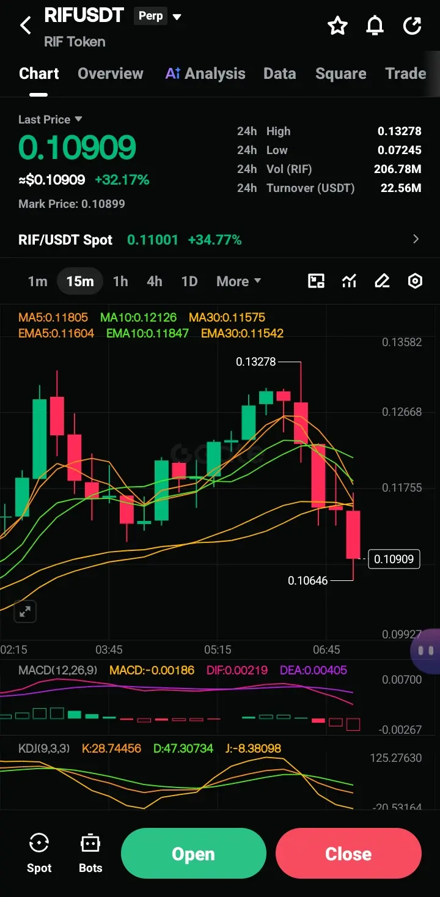Switch to the Data tab

(x=280, y=73)
